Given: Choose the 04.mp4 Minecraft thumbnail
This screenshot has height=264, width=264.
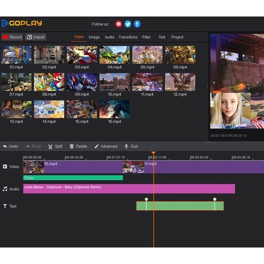Looking at the screenshot, I should (115, 55).
